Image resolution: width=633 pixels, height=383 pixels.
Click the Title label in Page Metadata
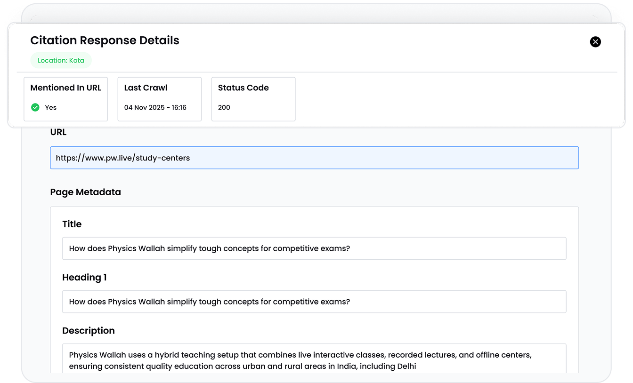point(72,224)
